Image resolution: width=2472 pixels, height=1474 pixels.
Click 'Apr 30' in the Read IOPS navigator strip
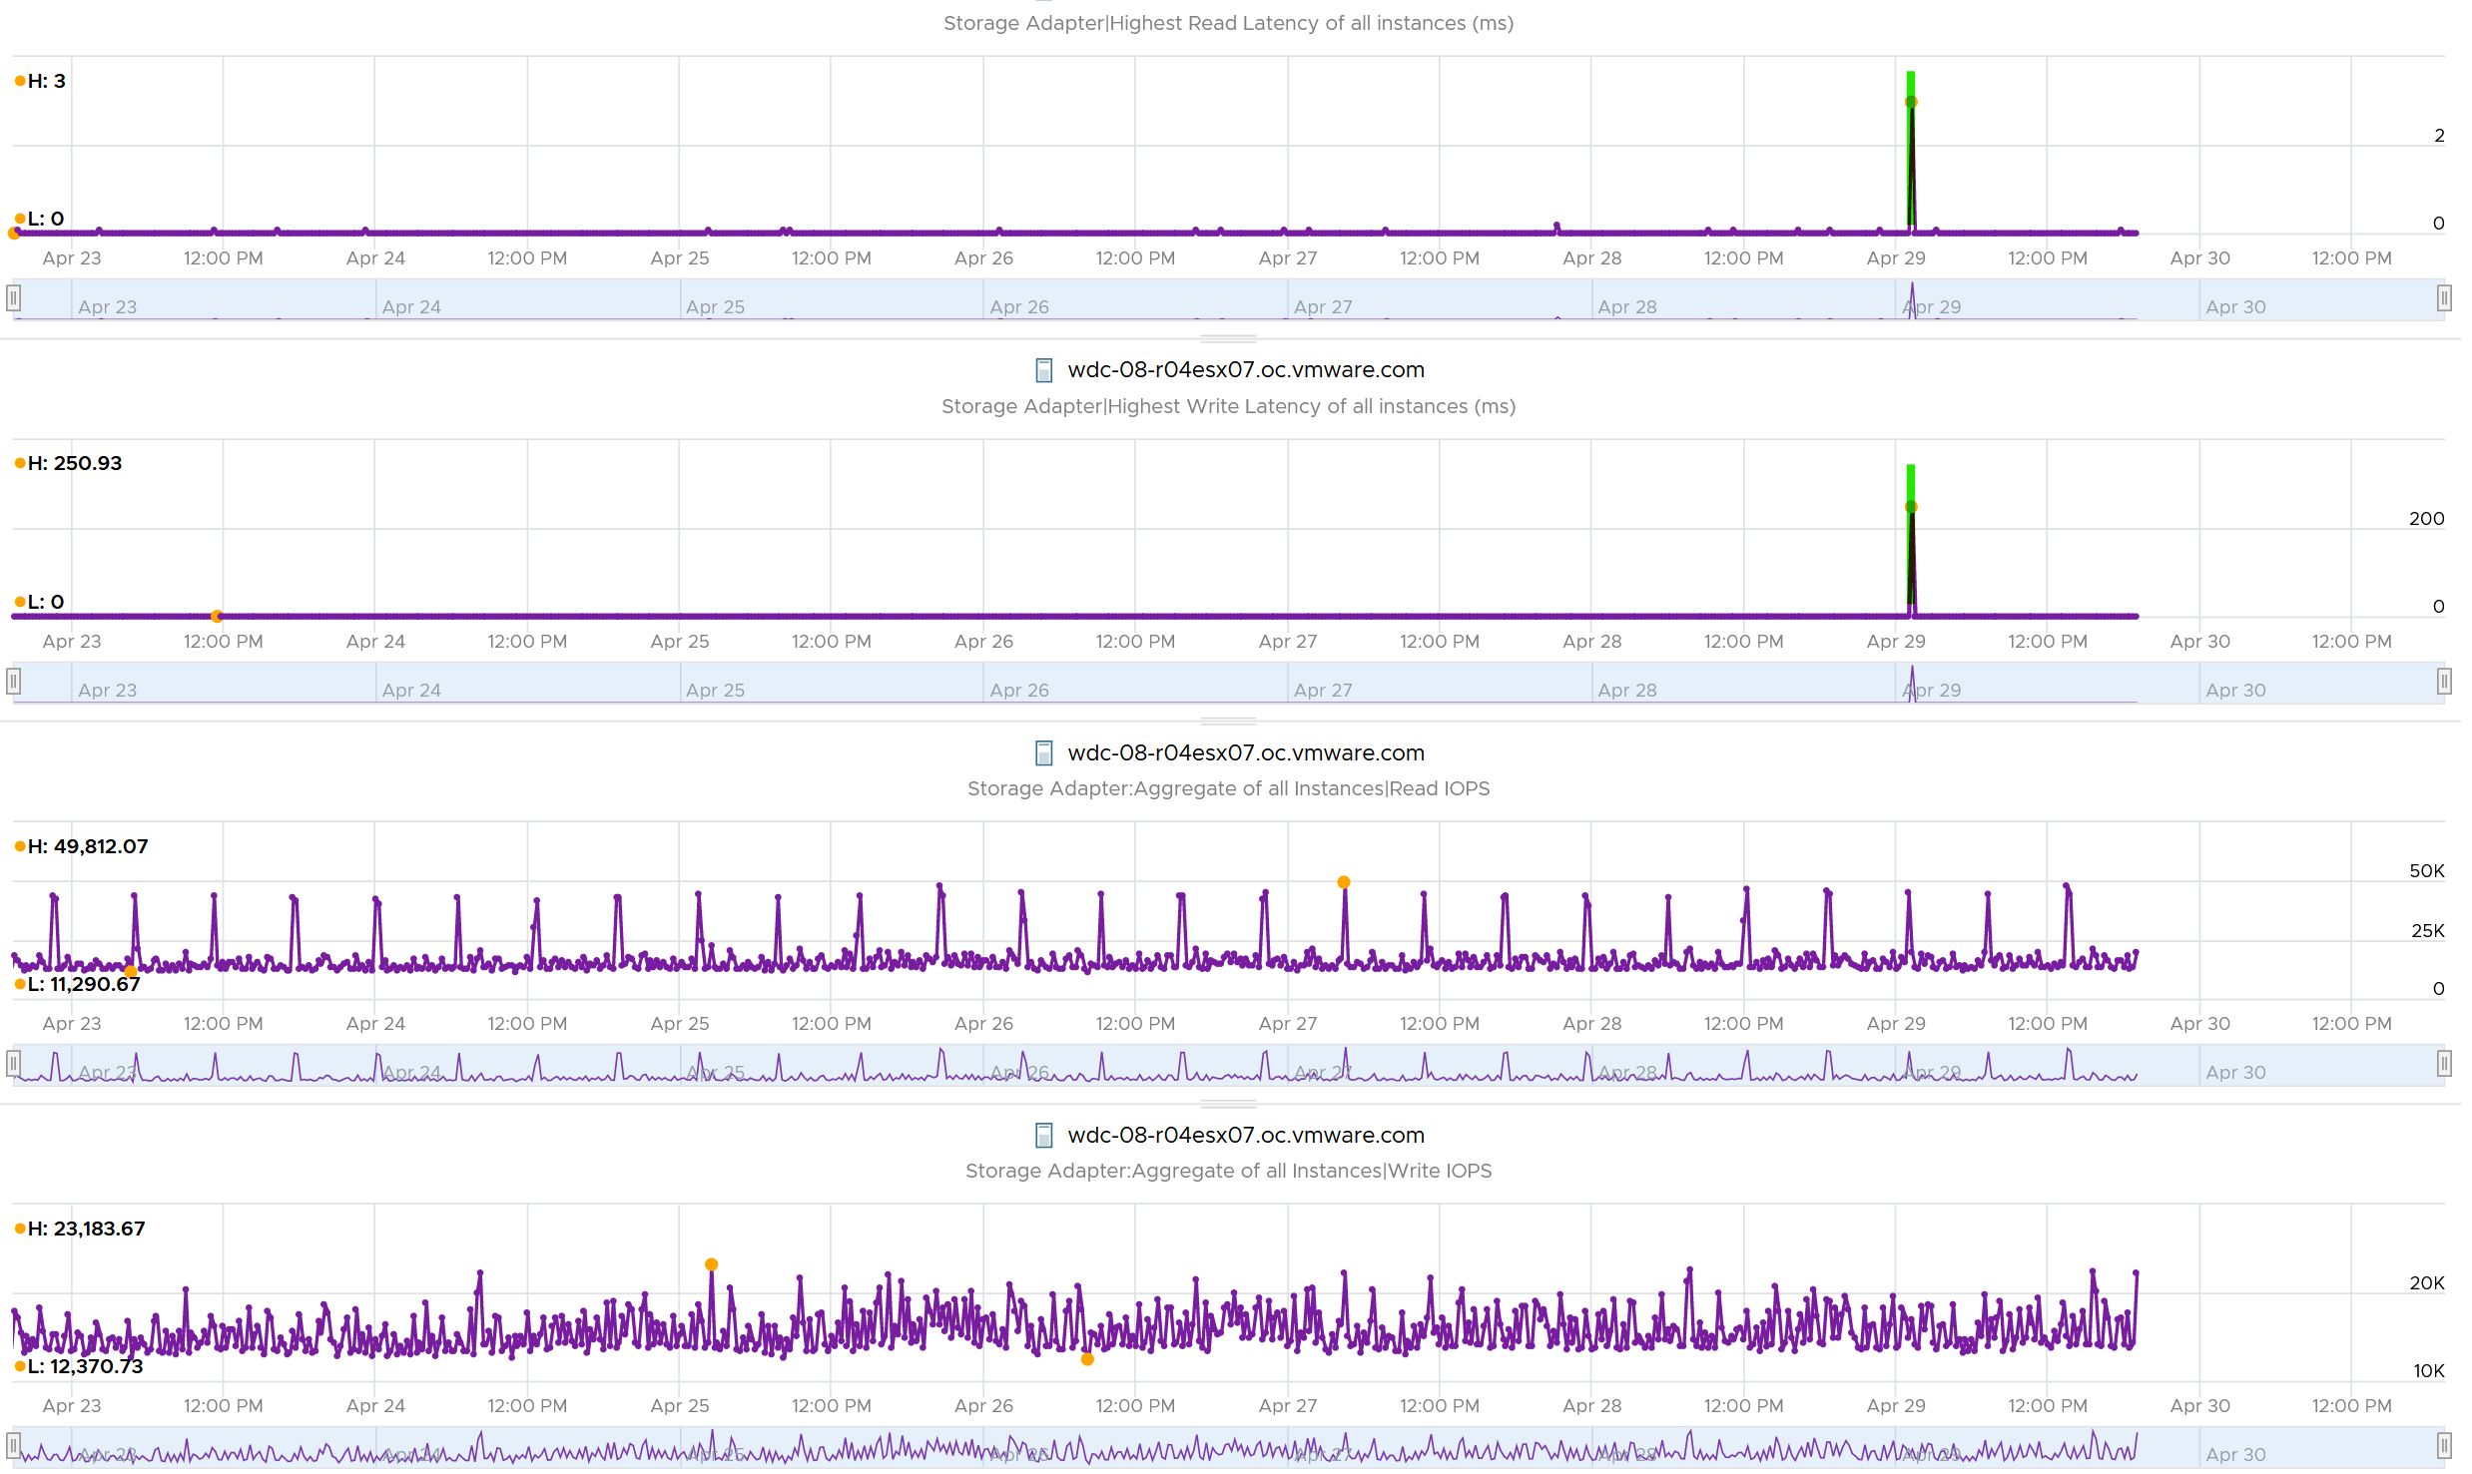(x=2235, y=1073)
